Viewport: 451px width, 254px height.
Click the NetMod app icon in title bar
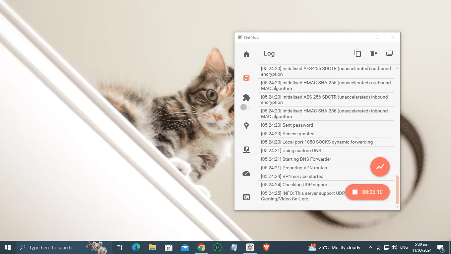pos(240,37)
